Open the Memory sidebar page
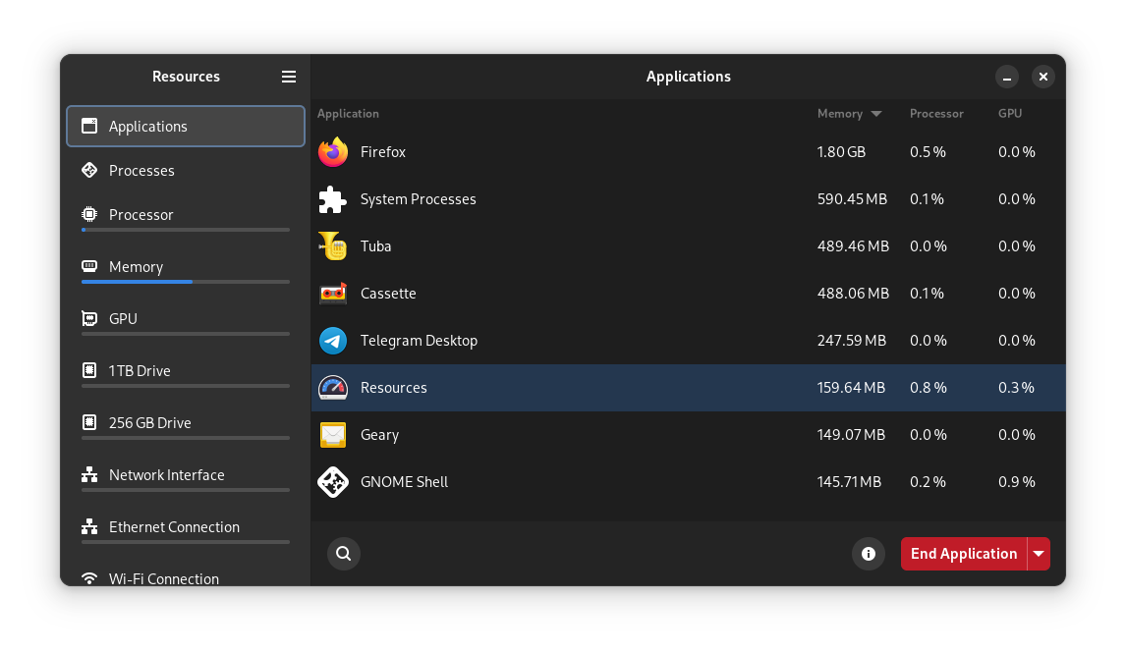This screenshot has height=652, width=1126. pyautogui.click(x=186, y=267)
